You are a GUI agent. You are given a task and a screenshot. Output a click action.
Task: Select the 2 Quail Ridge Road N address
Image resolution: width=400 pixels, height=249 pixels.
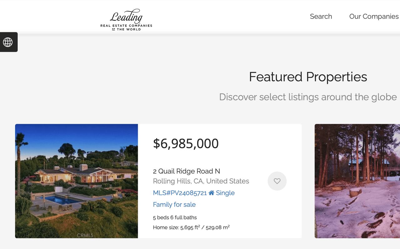tap(187, 171)
